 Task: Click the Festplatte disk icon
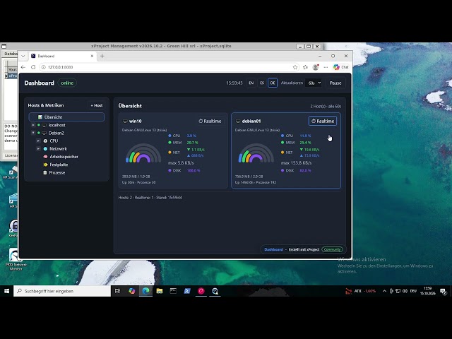click(45, 165)
